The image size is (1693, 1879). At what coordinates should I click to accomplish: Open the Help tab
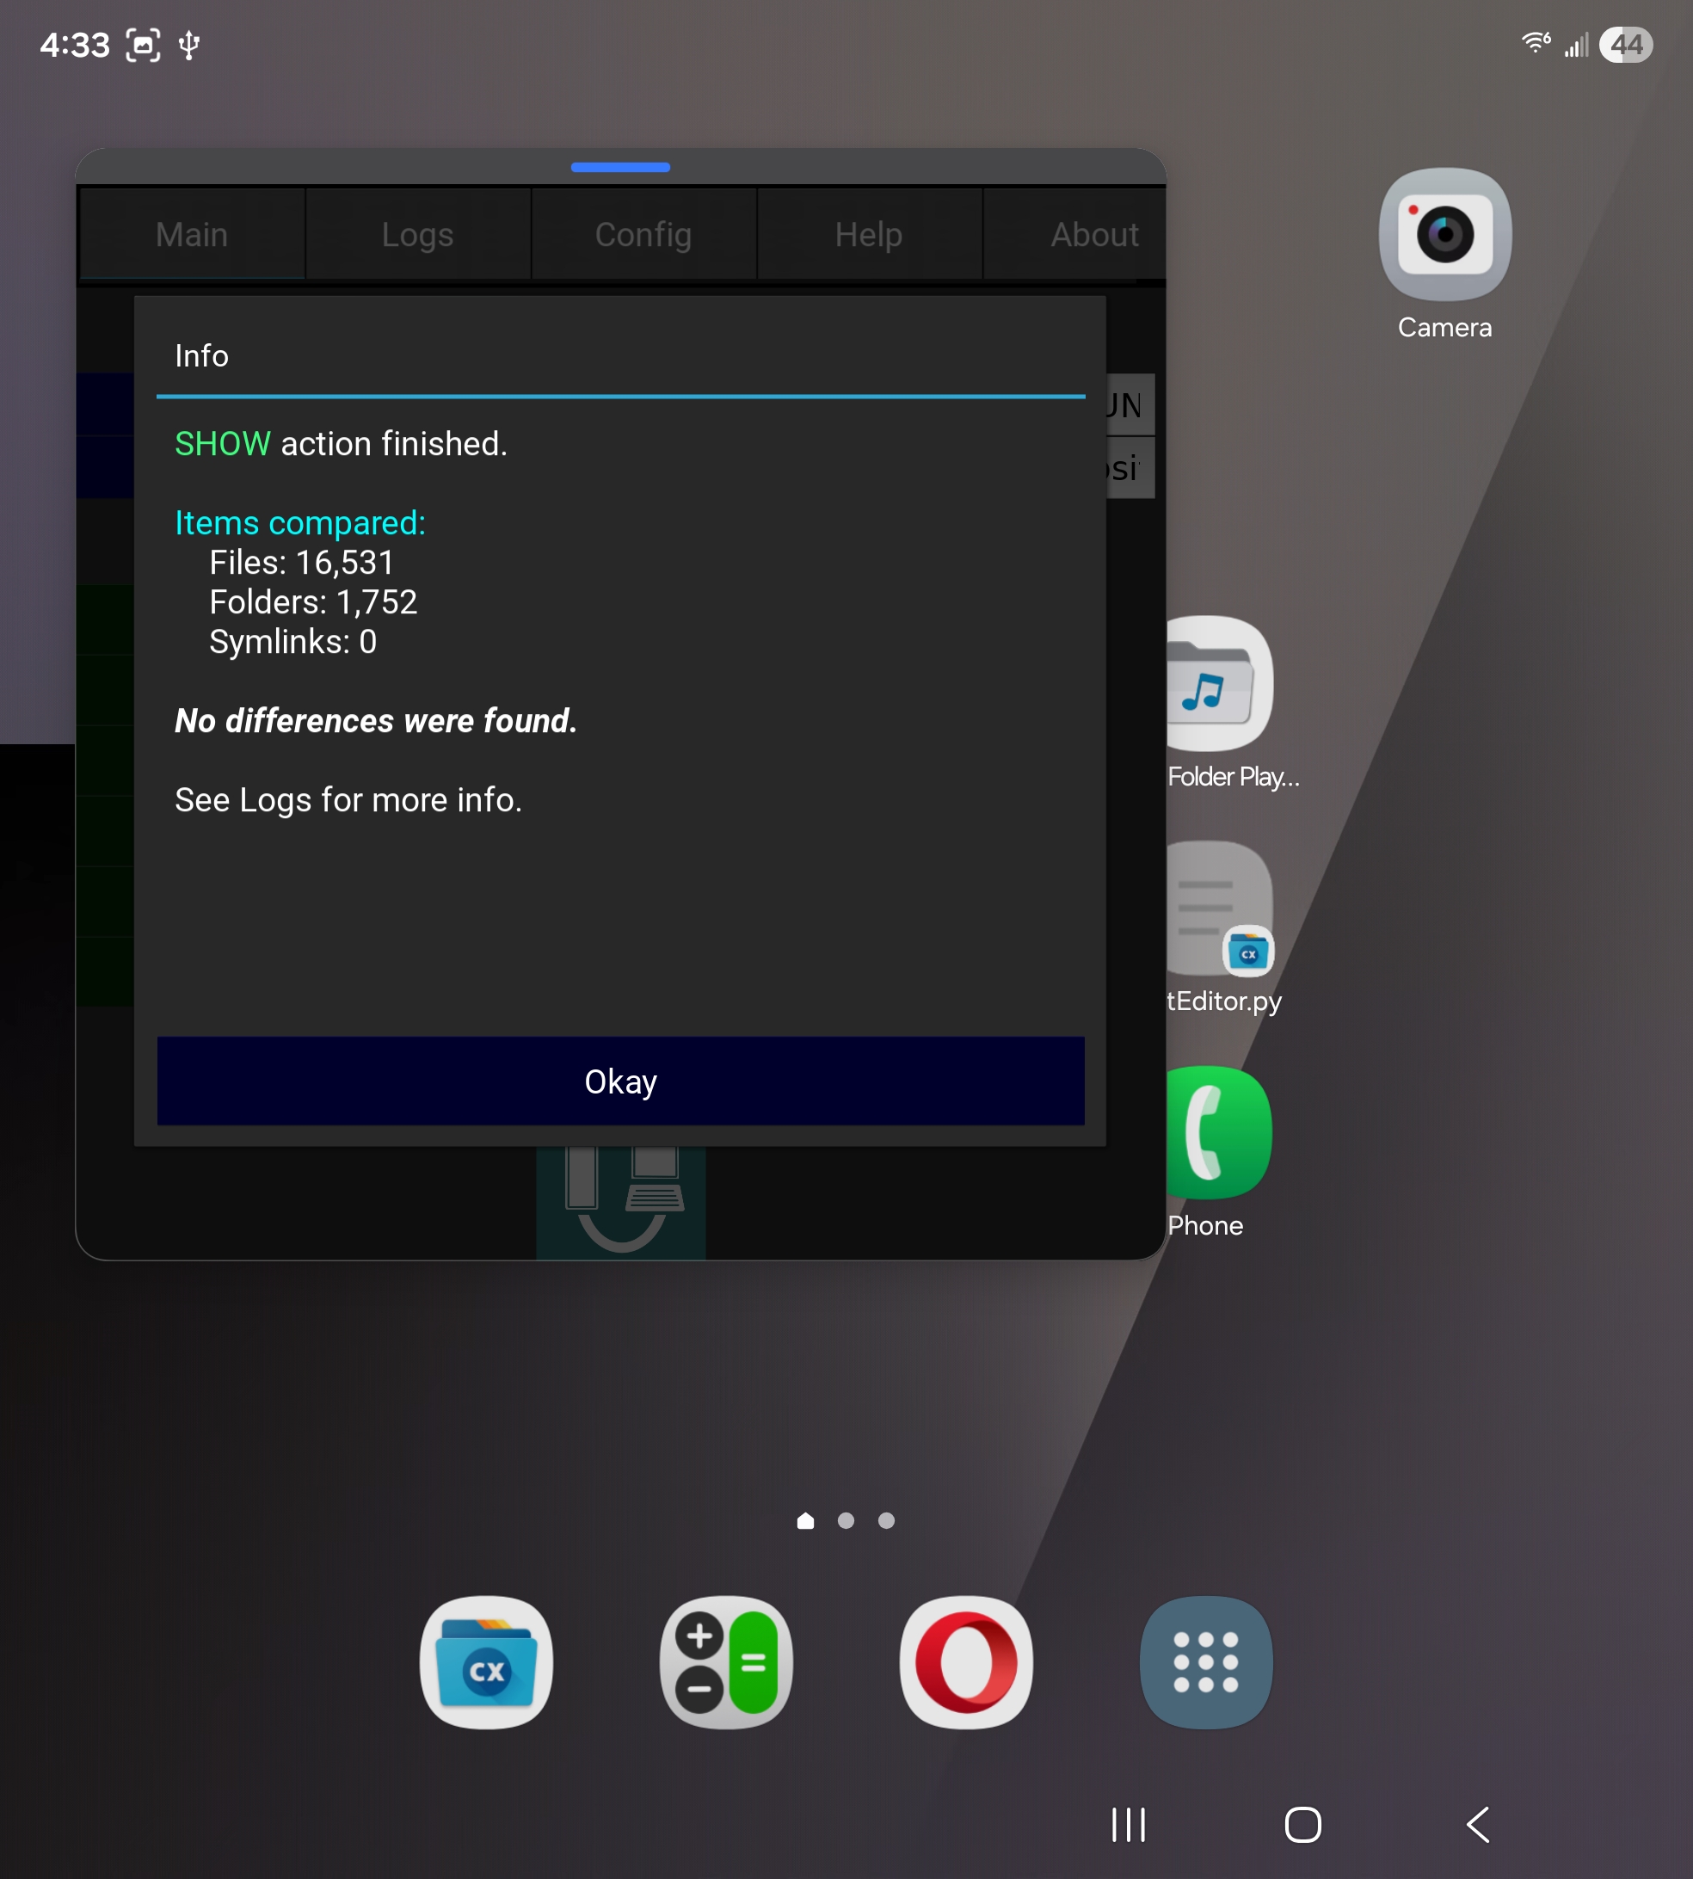(x=868, y=234)
